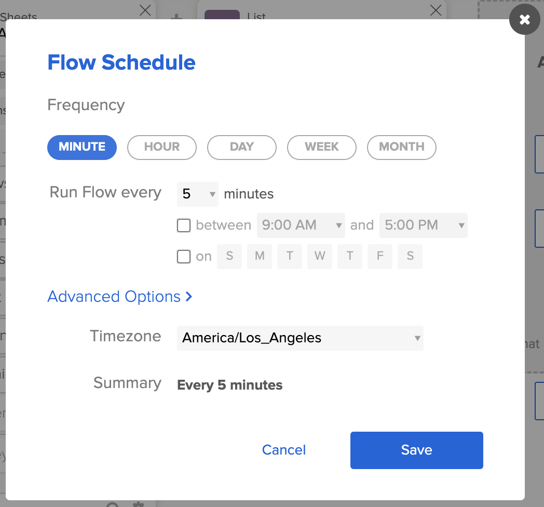This screenshot has height=507, width=544.
Task: Toggle the Saturday (last S) day button
Action: (410, 256)
